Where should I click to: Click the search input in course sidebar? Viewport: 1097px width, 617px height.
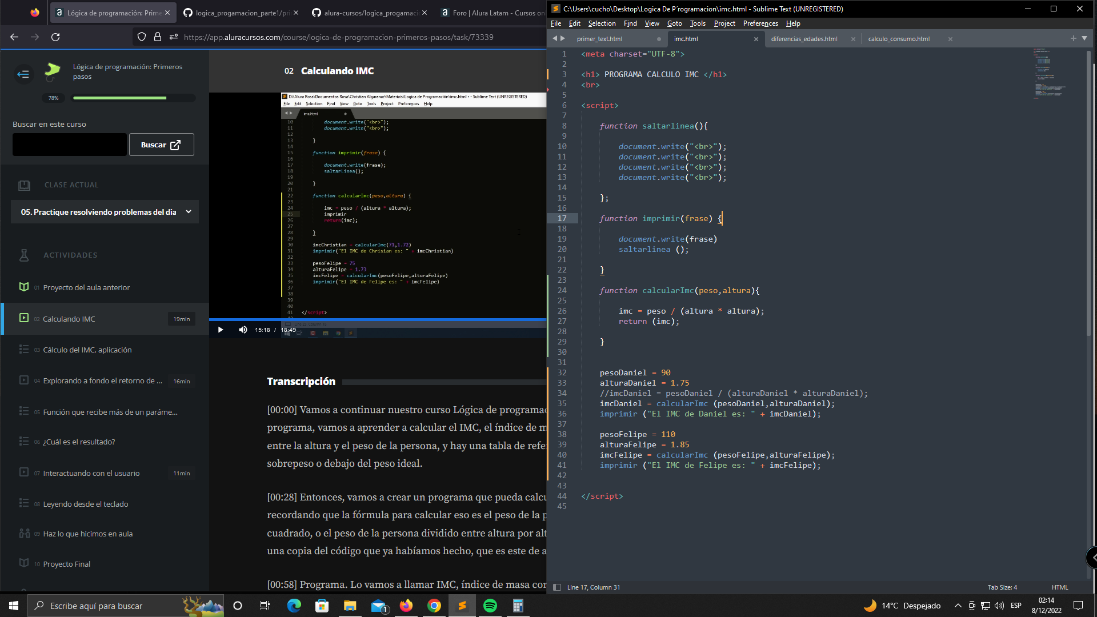click(x=70, y=145)
